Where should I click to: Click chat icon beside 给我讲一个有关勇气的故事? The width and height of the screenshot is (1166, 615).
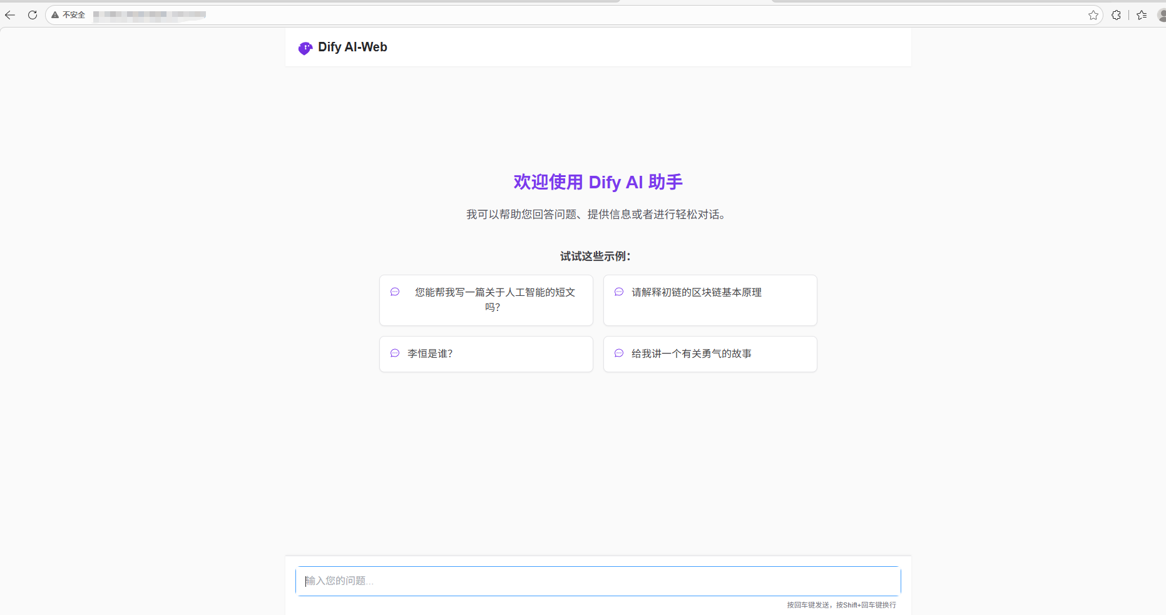[619, 353]
